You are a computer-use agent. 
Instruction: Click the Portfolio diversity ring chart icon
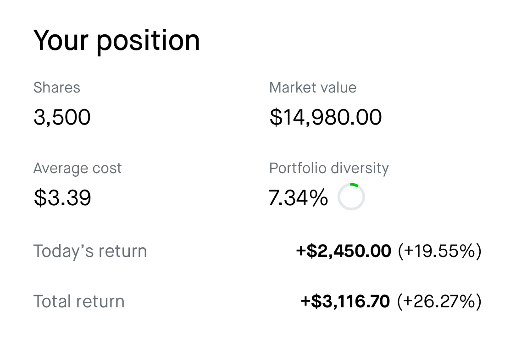[351, 197]
